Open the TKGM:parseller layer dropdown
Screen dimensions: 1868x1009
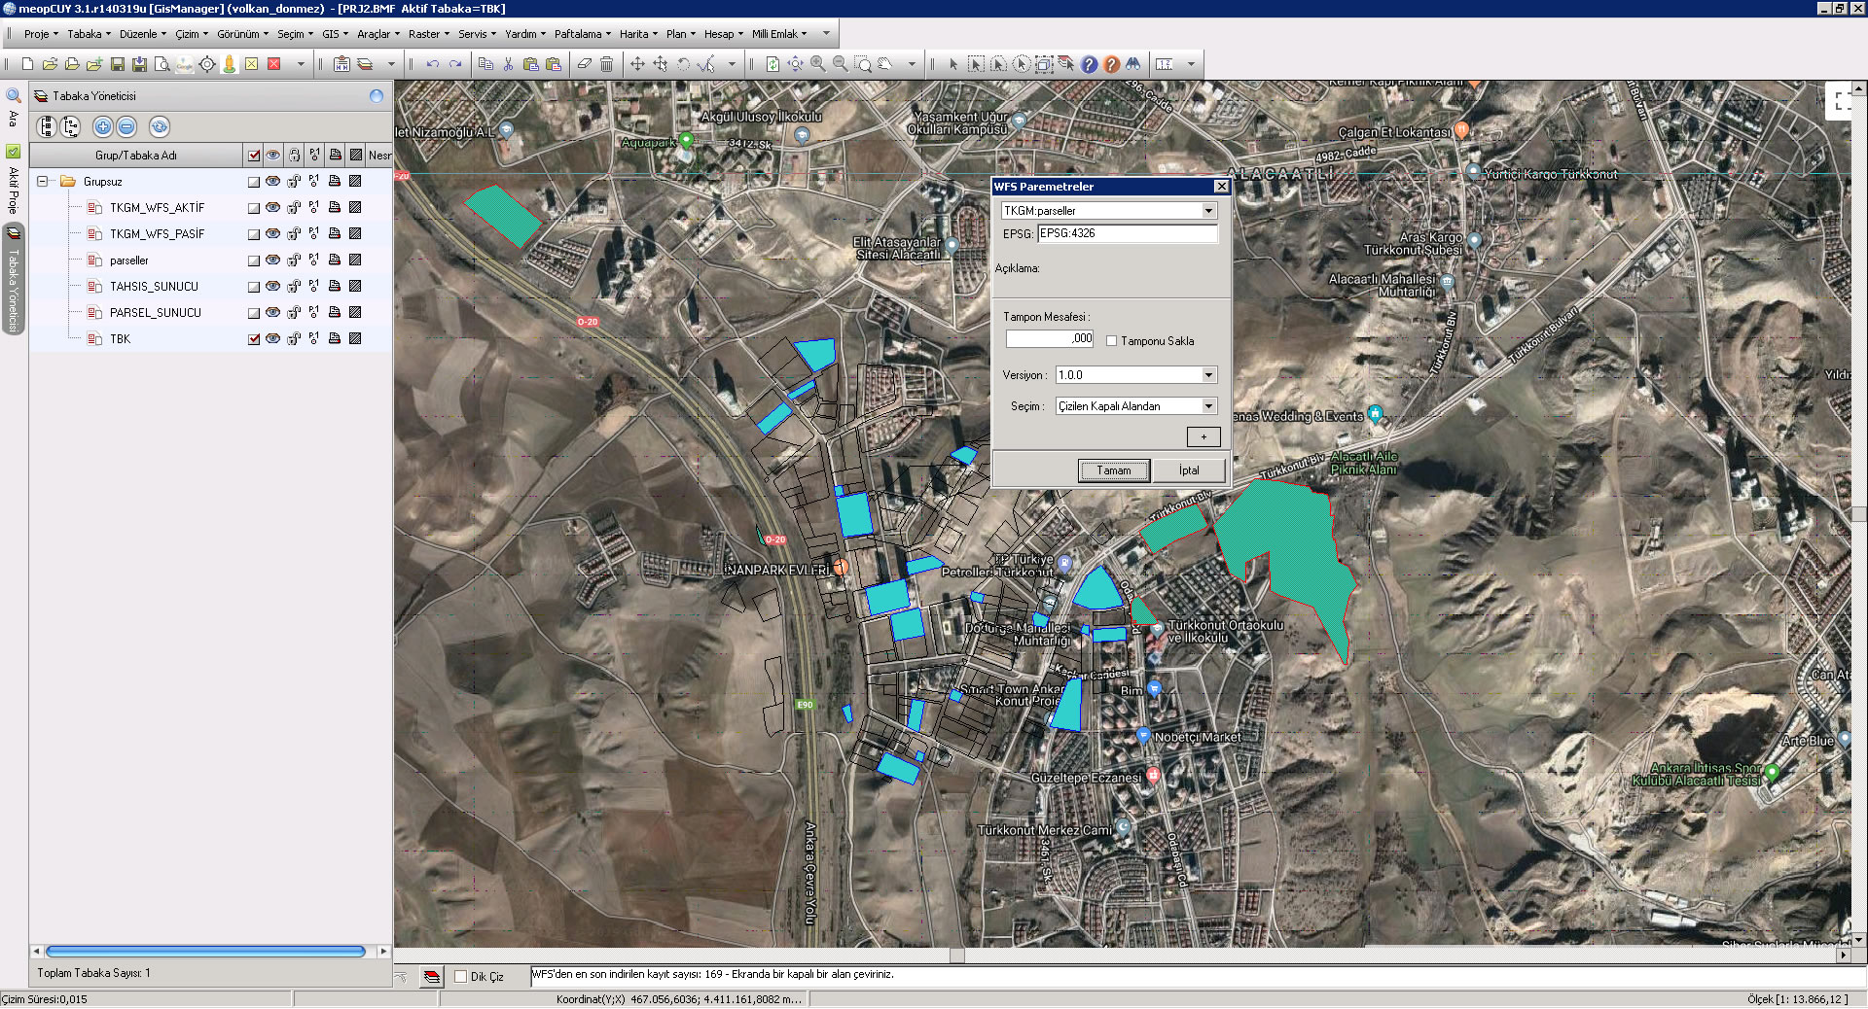(1208, 211)
